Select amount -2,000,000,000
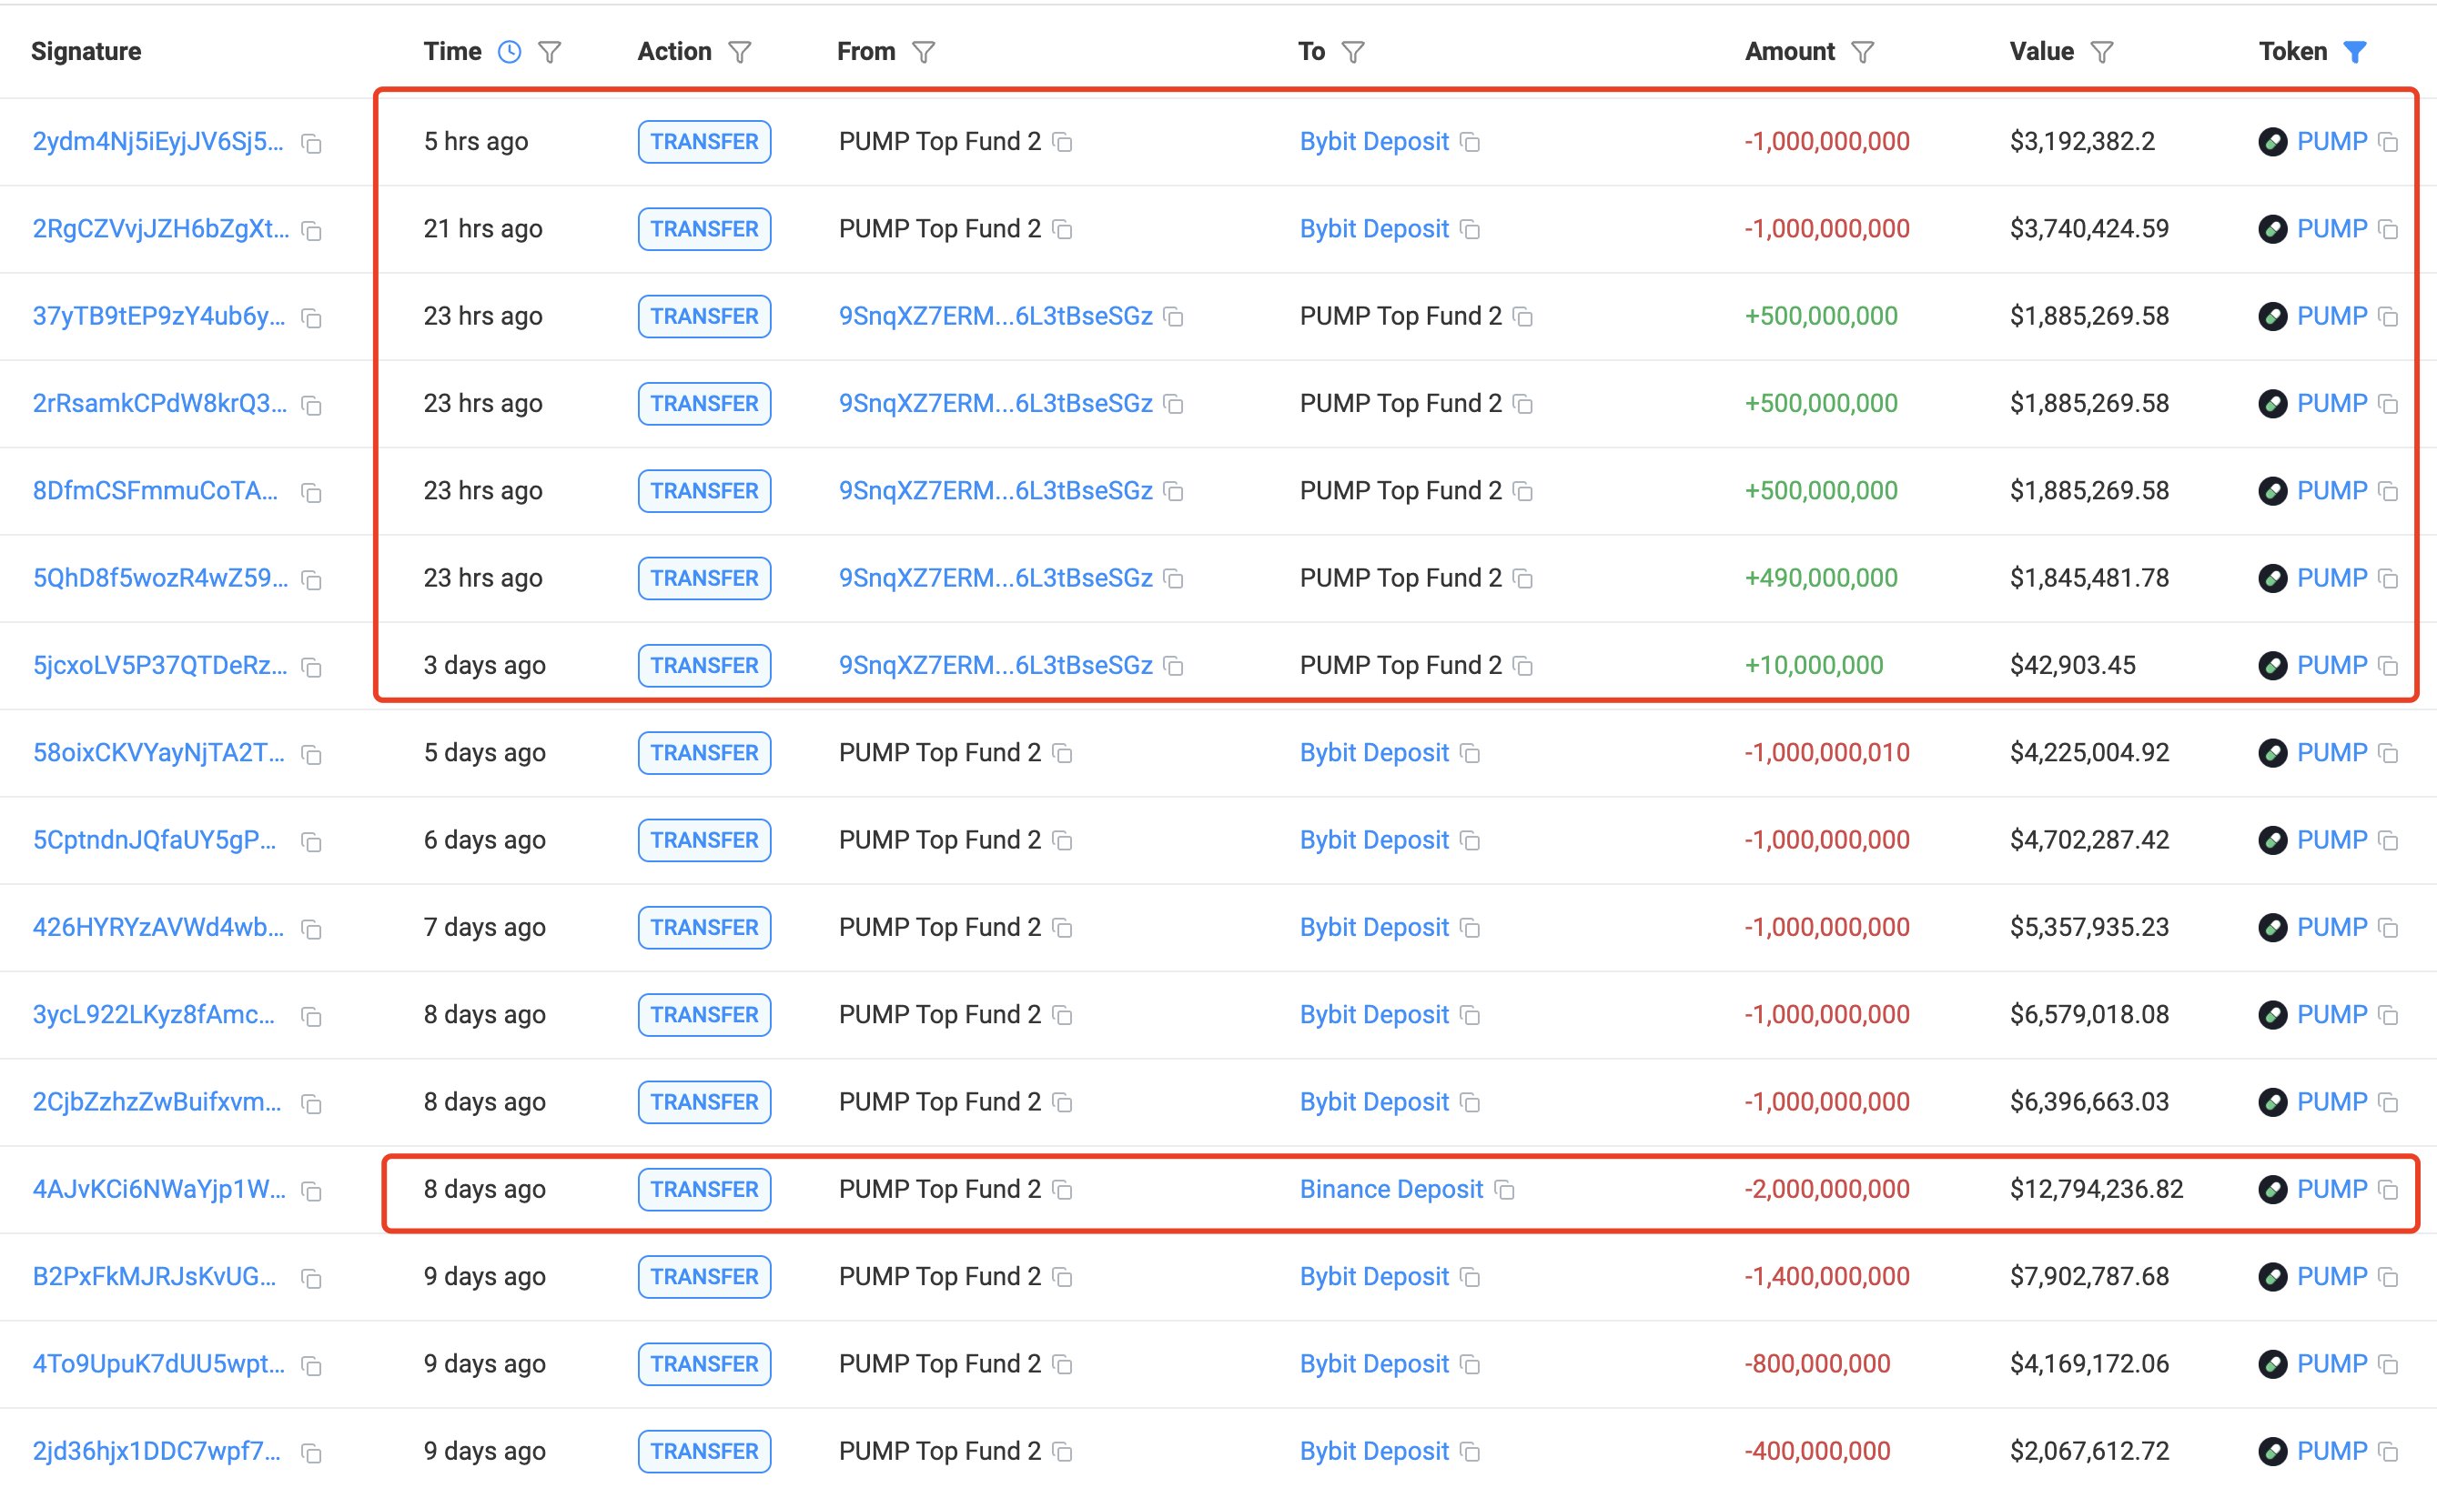 (1825, 1189)
